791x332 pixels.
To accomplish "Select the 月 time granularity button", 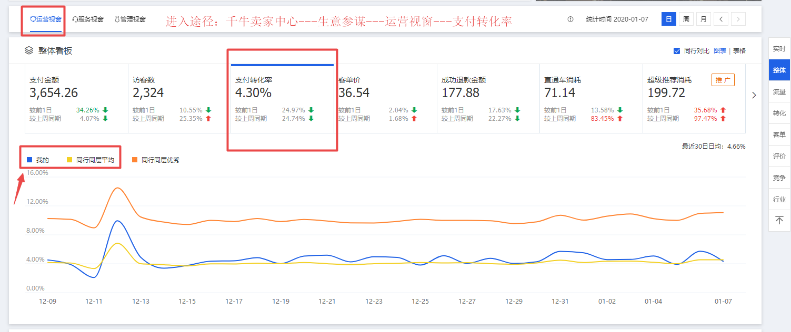I will point(703,19).
